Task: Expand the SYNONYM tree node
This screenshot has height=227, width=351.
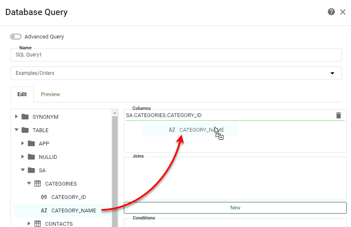Action: (16, 117)
